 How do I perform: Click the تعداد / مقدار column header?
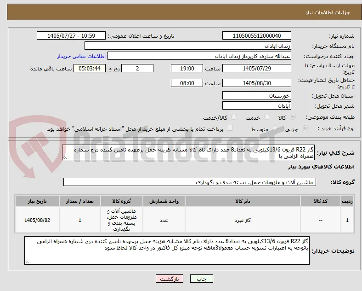pyautogui.click(x=80, y=201)
